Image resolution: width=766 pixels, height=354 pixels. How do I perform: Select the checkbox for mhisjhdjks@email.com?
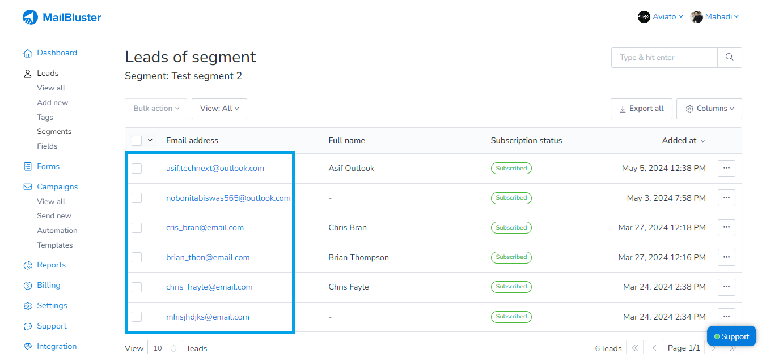(137, 317)
